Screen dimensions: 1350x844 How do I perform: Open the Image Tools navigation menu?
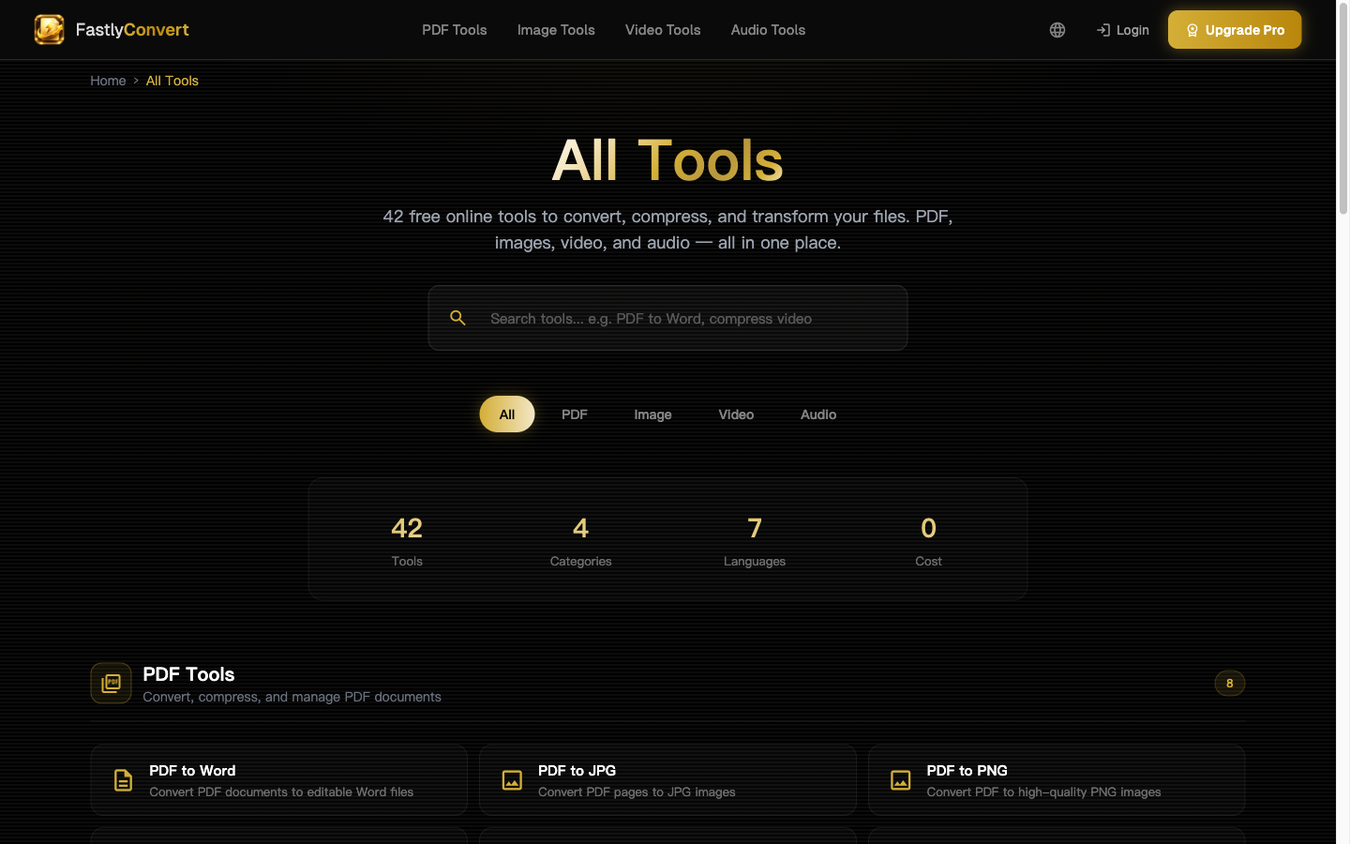(x=556, y=30)
